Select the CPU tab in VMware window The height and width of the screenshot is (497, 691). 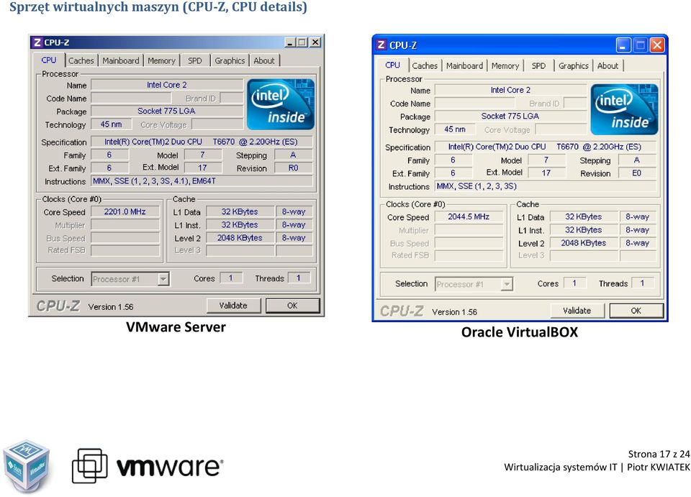(x=49, y=60)
